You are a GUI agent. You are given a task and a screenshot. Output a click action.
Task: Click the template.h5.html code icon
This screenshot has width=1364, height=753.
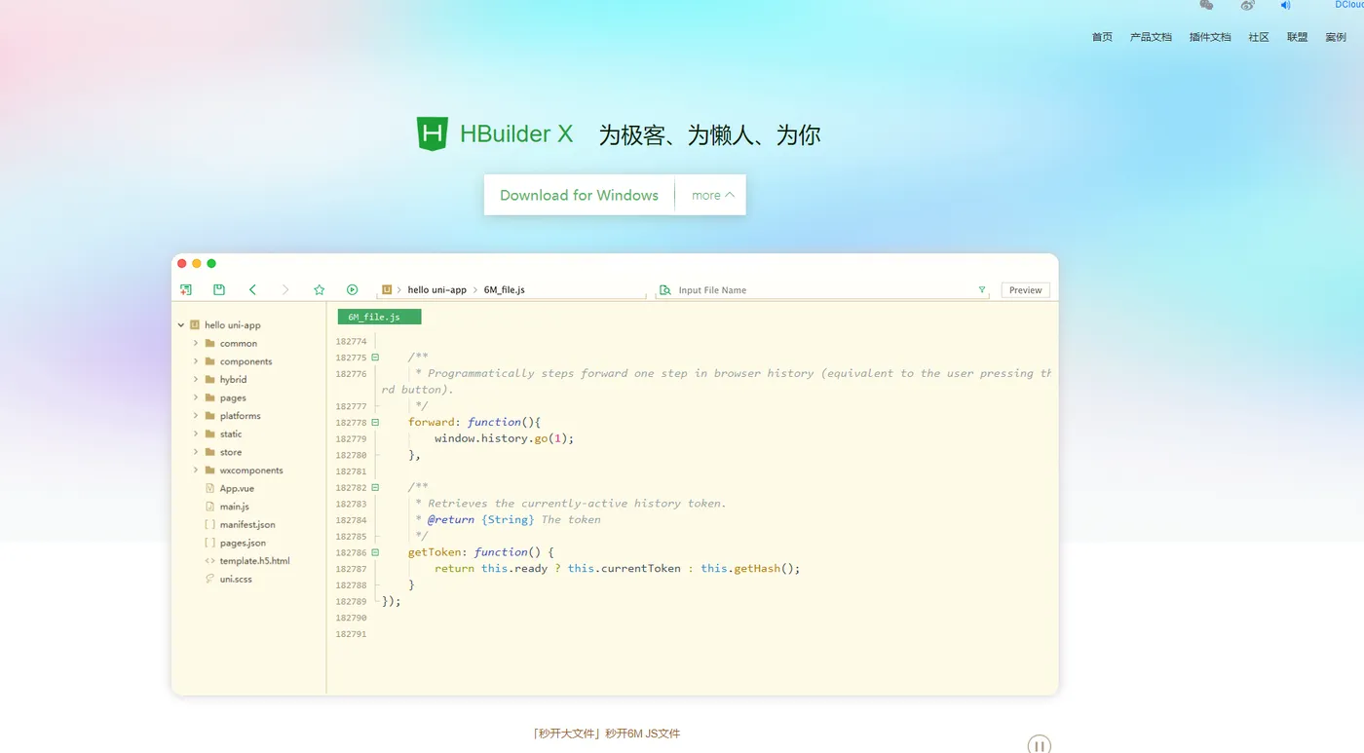209,561
